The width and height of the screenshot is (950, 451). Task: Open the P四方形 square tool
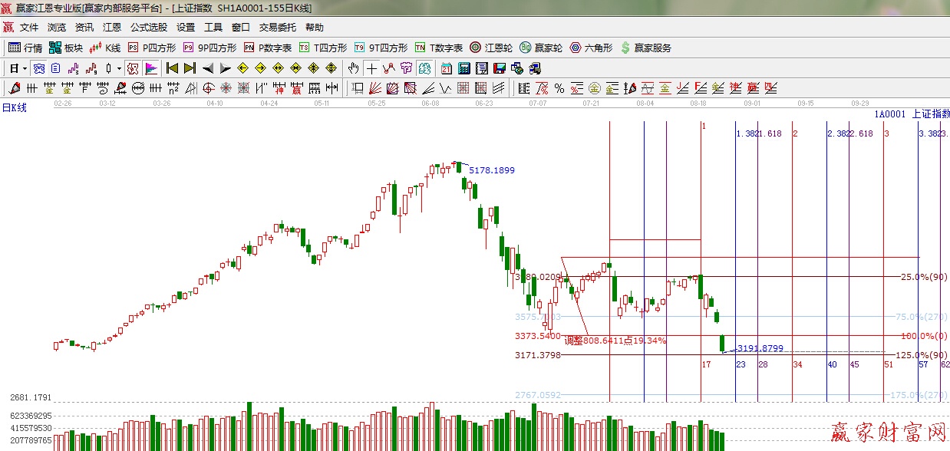(x=151, y=48)
